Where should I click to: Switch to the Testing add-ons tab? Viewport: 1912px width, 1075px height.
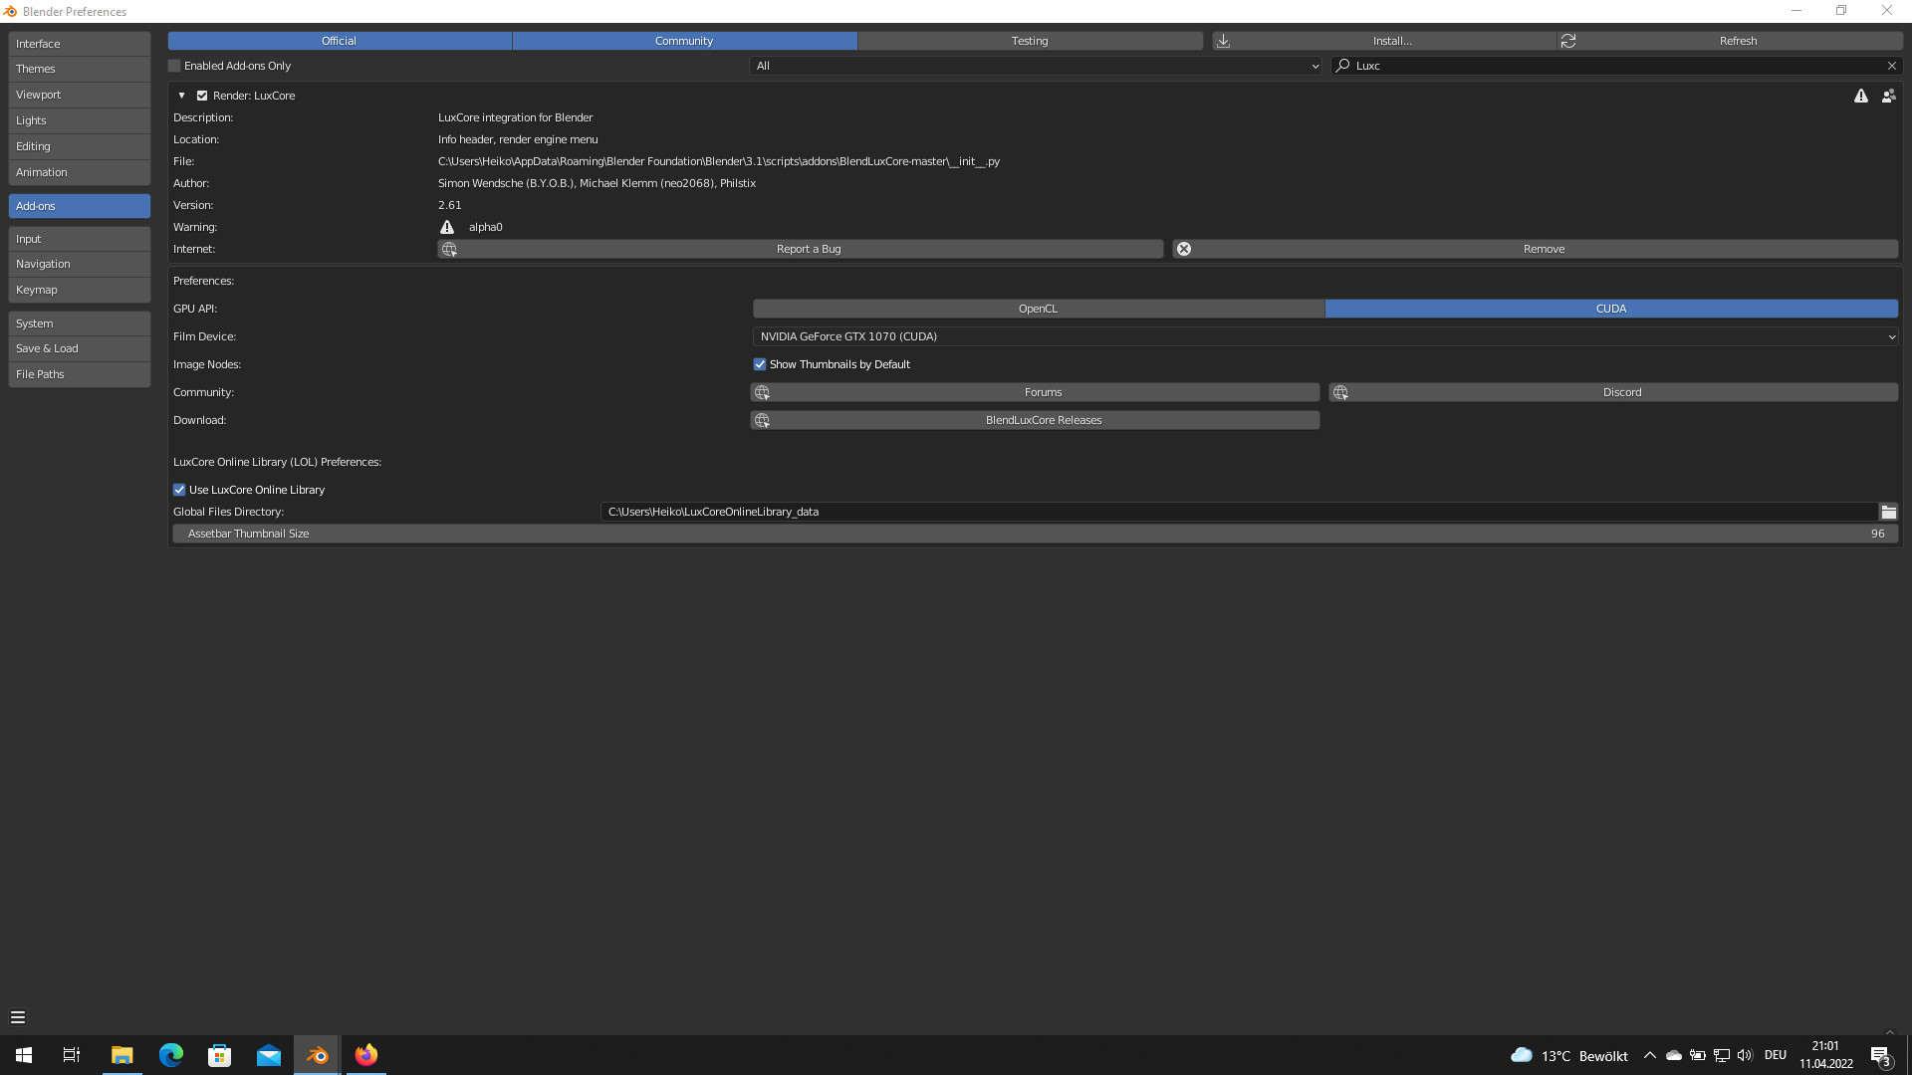1029,41
